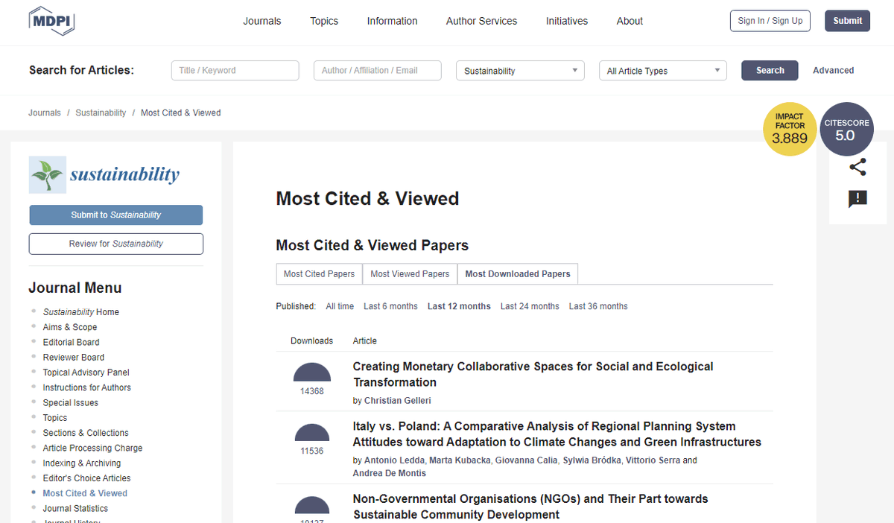This screenshot has width=894, height=523.
Task: Open Special Issues link
Action: click(x=70, y=403)
